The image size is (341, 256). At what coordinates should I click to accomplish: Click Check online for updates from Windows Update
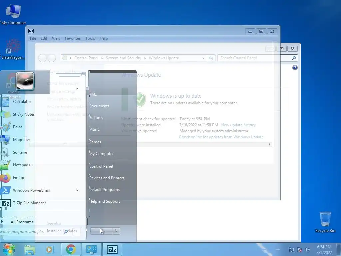[x=221, y=137]
